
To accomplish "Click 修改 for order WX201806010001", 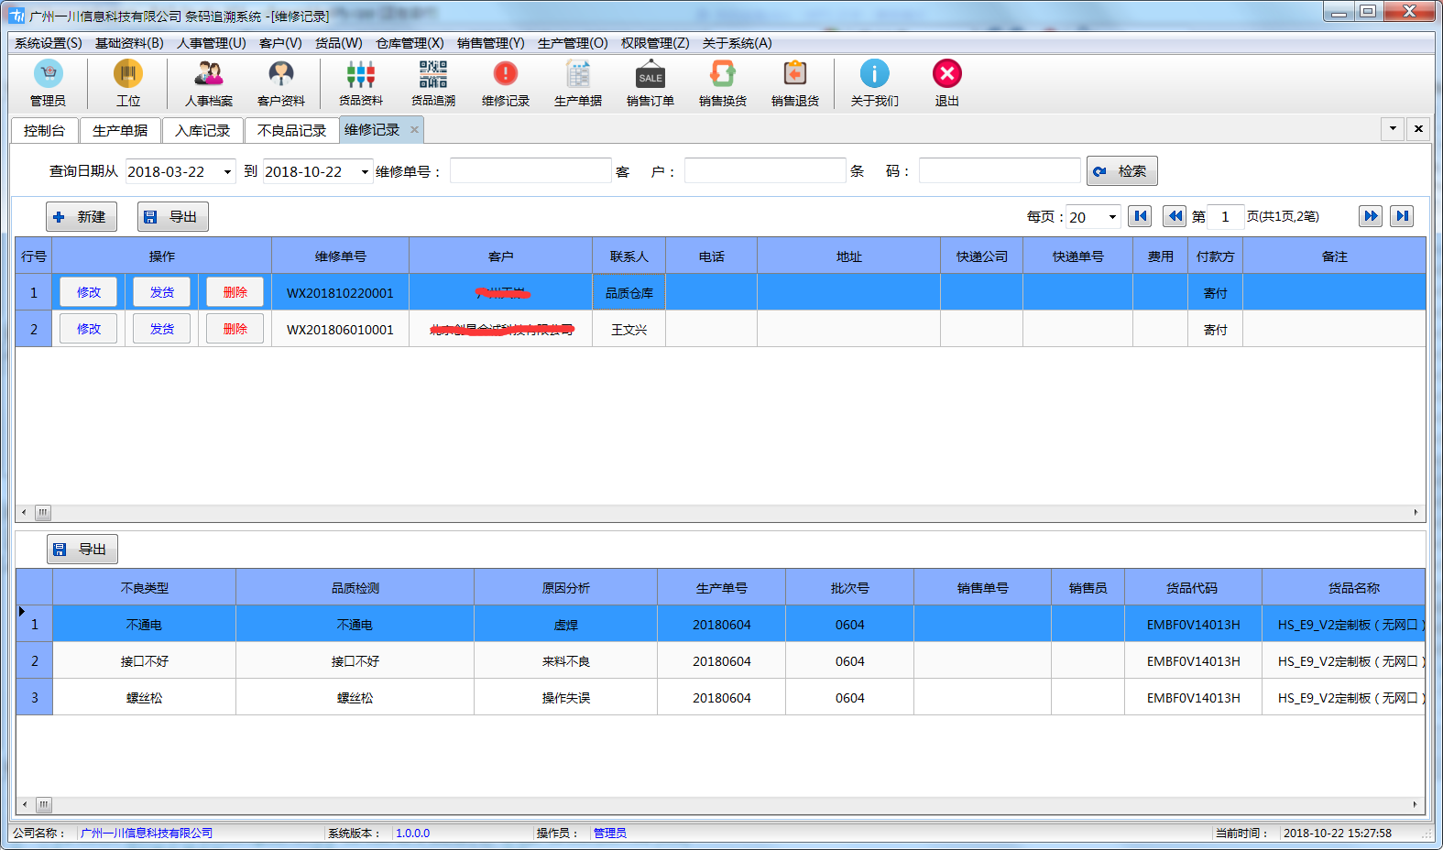I will point(89,329).
